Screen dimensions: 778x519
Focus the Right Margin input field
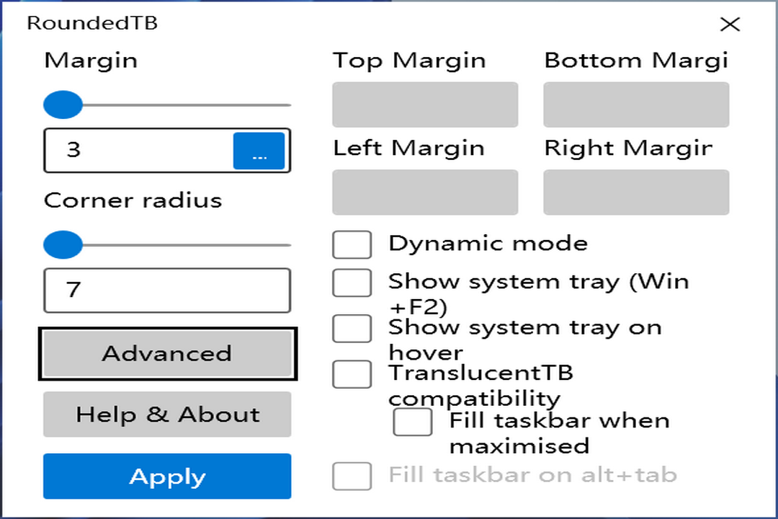[x=635, y=192]
